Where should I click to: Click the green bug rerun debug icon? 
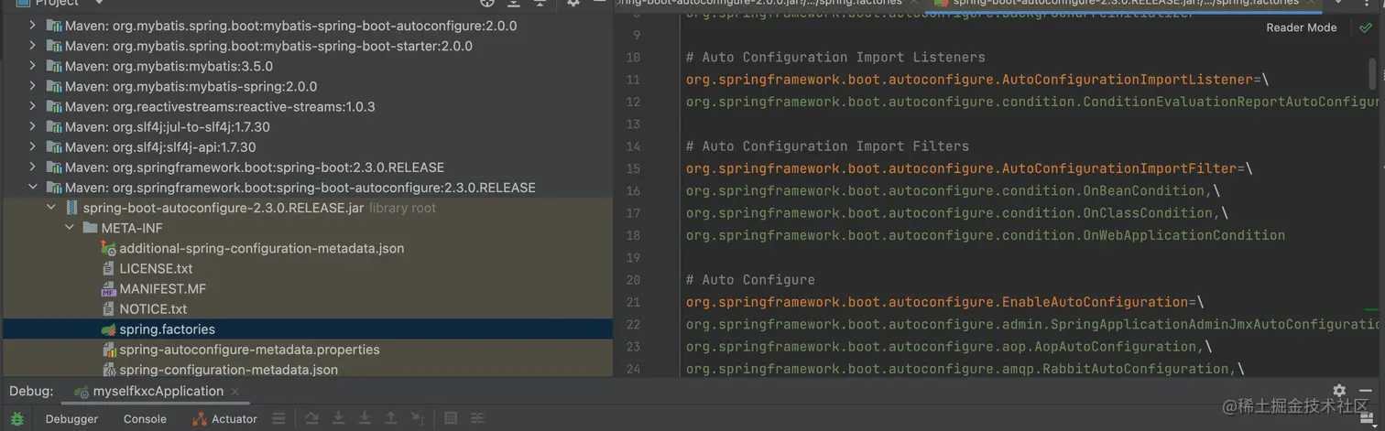tap(17, 419)
